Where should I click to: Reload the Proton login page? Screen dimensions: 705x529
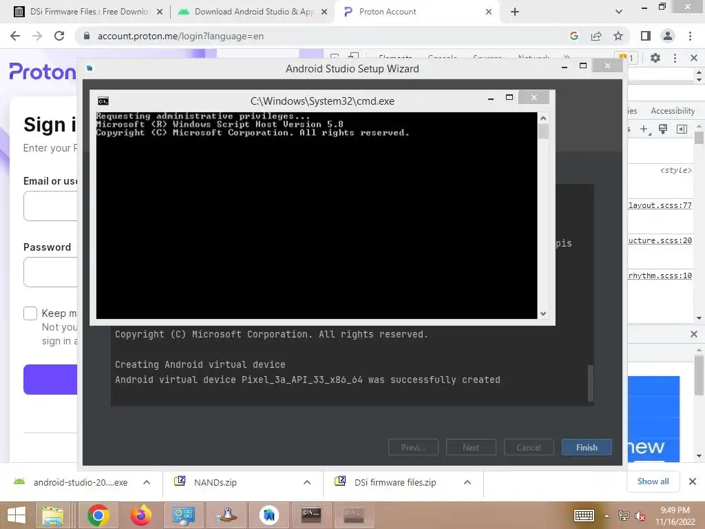pos(59,36)
